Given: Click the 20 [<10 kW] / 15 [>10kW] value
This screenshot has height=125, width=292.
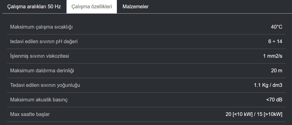Looking at the screenshot, I should (254, 114).
